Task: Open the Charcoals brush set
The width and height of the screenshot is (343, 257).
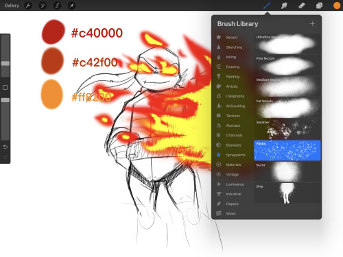Action: click(x=232, y=135)
